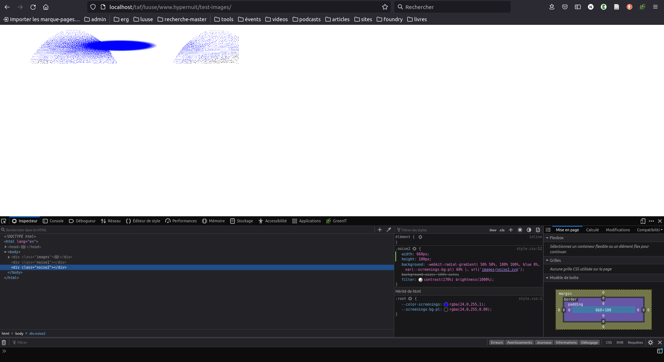Open the Réseau tab
This screenshot has height=362, width=664.
(111, 221)
